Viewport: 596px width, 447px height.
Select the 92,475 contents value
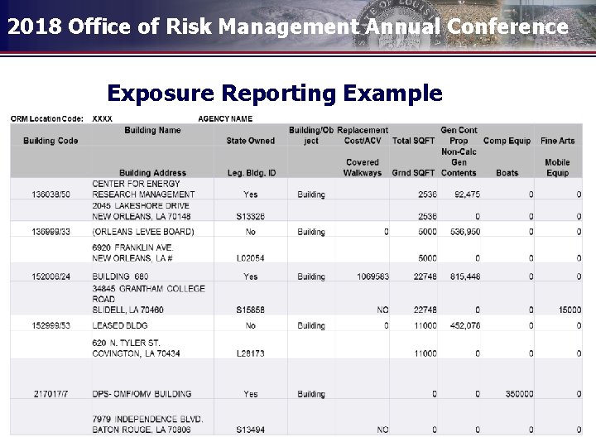pos(467,195)
